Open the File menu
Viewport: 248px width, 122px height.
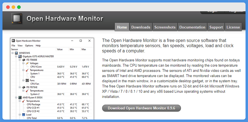[13, 46]
